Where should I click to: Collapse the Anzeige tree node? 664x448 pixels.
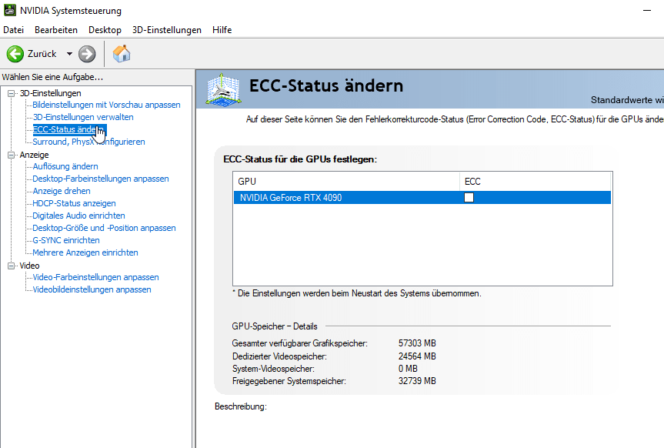pos(12,155)
